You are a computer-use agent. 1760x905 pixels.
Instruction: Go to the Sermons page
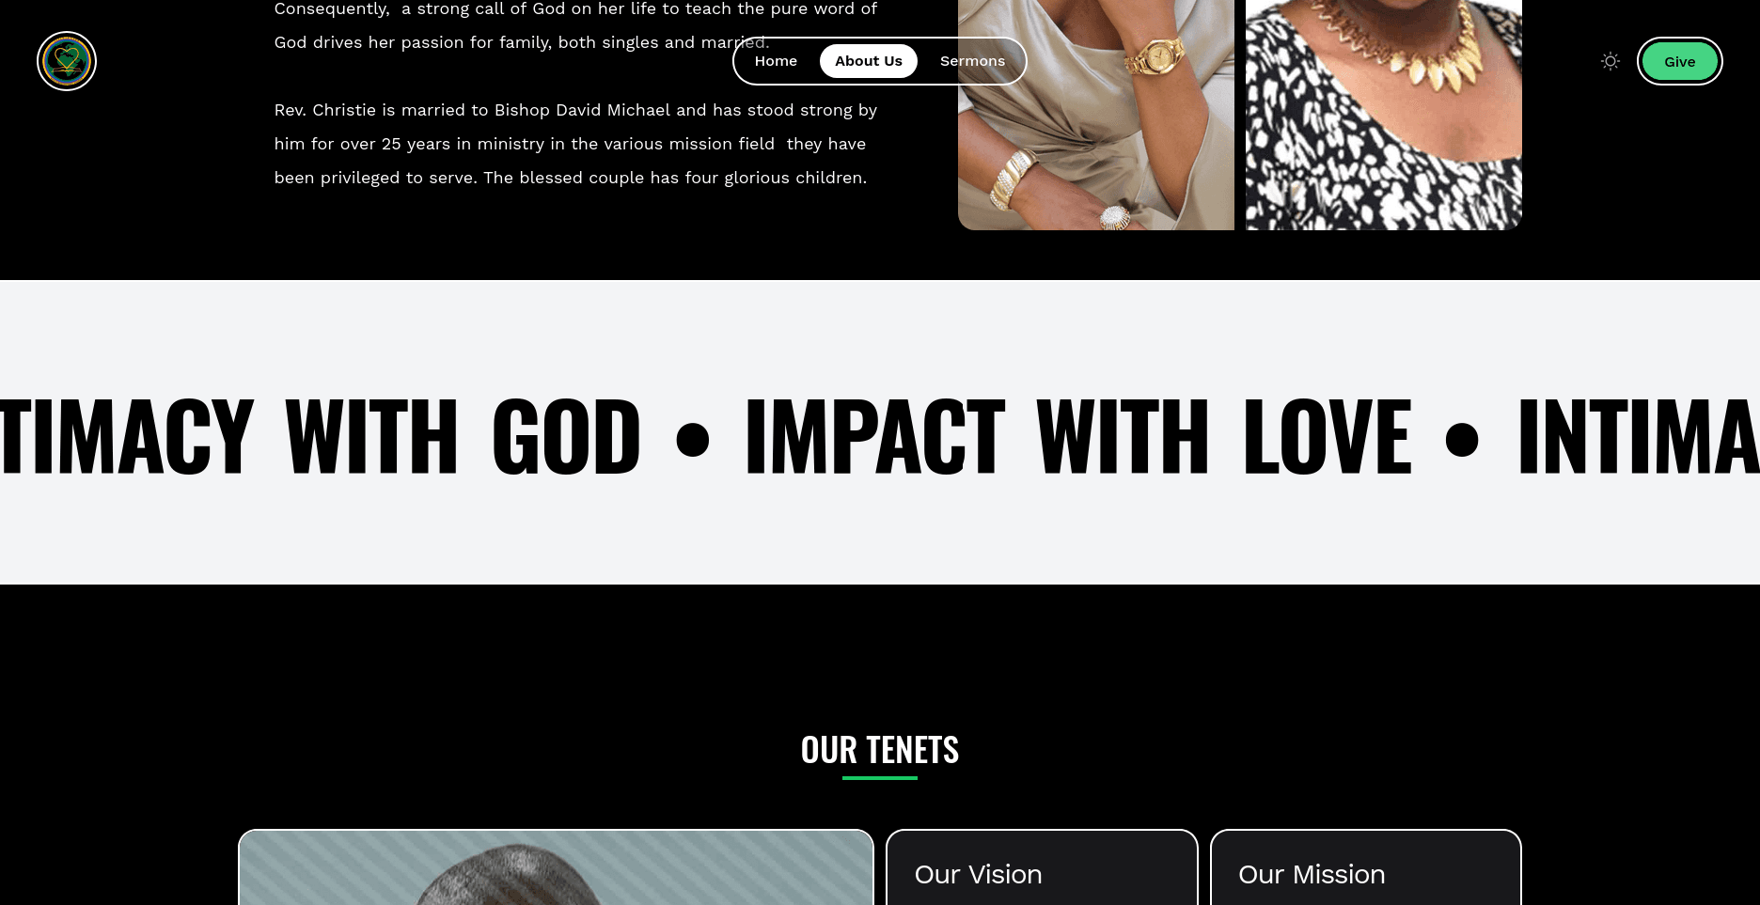click(972, 61)
